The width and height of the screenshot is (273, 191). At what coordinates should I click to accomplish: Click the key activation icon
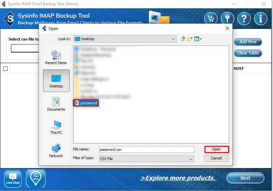pos(227,19)
